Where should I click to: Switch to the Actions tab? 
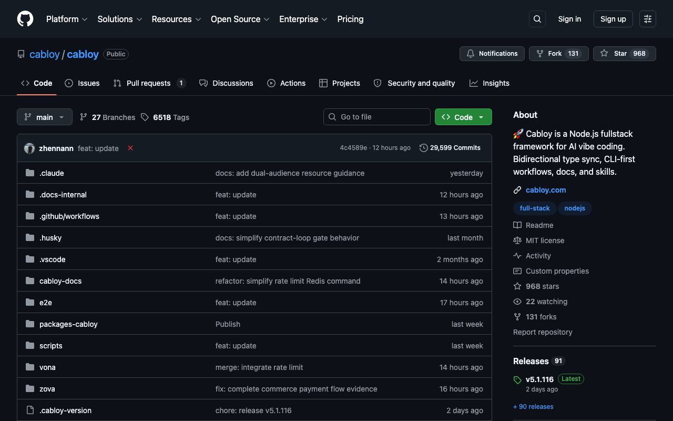coord(286,83)
